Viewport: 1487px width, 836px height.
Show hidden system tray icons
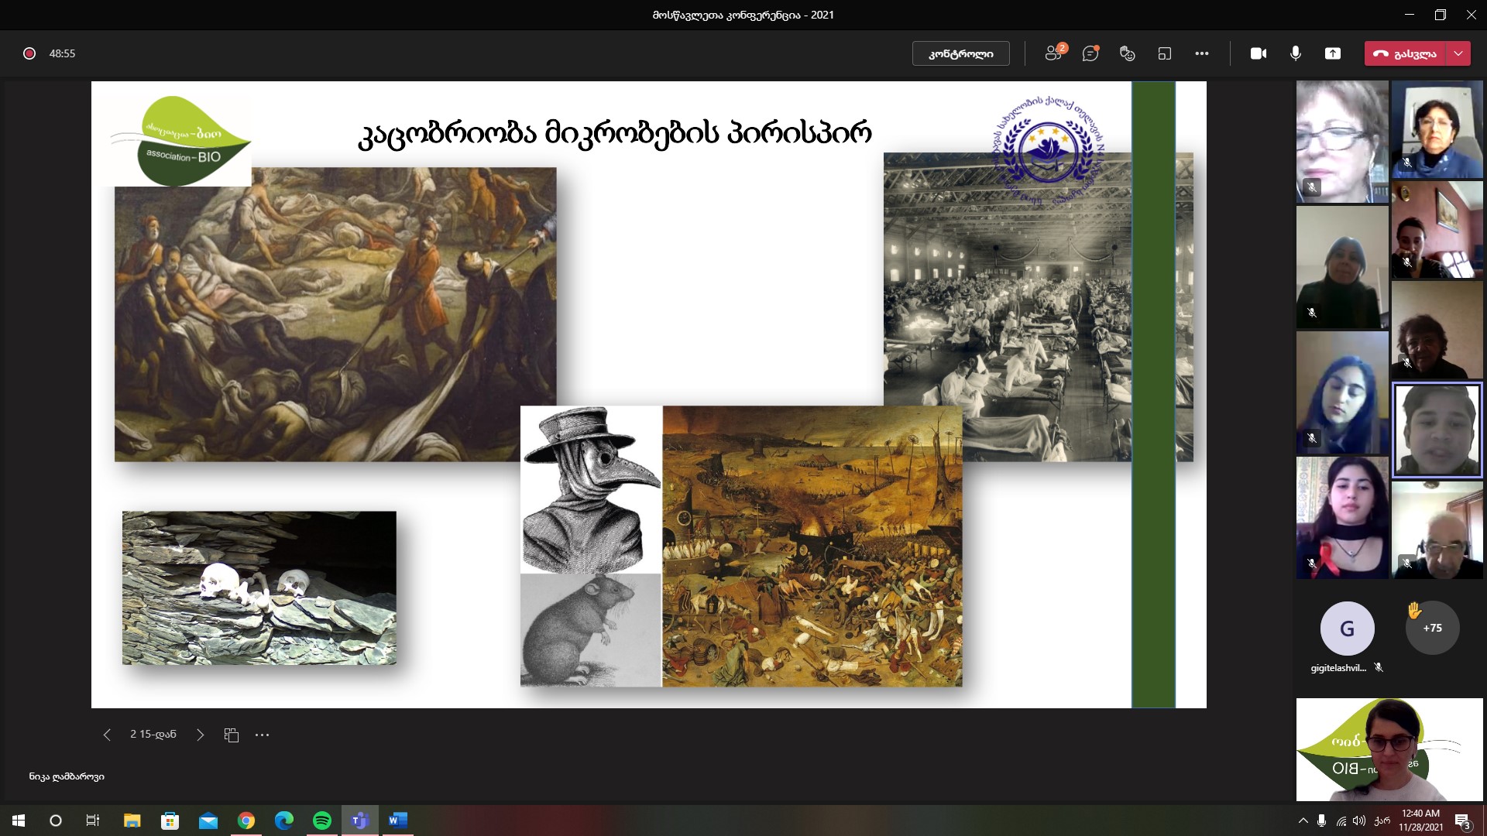click(x=1303, y=821)
